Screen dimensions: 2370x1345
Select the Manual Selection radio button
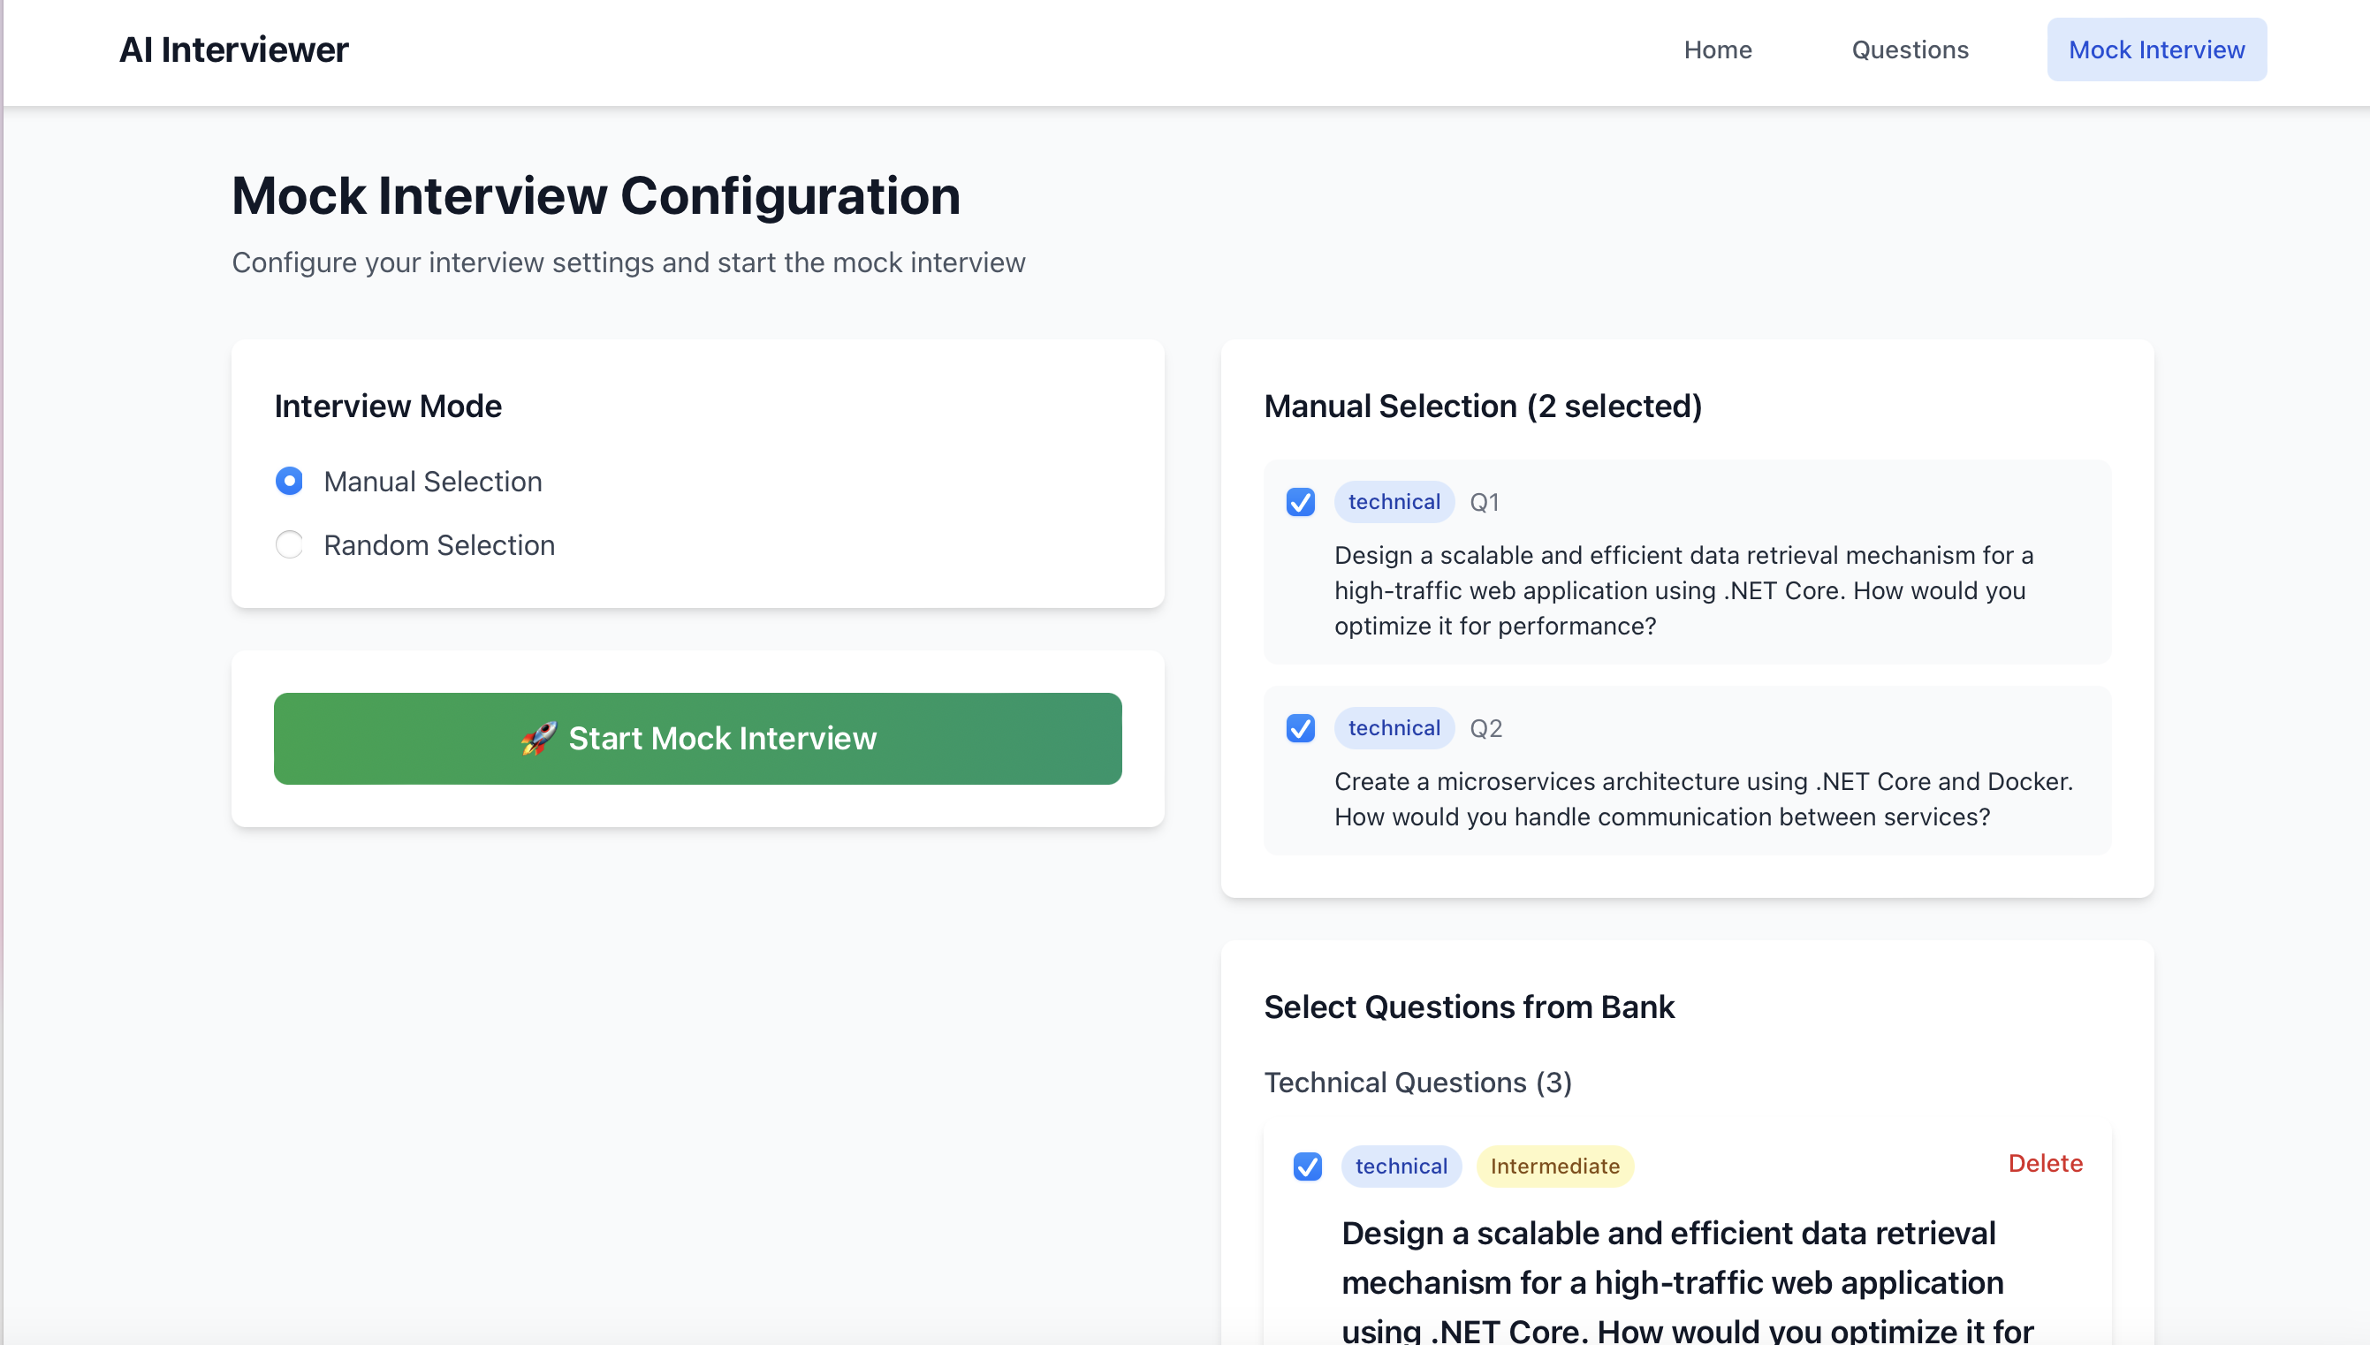point(289,482)
